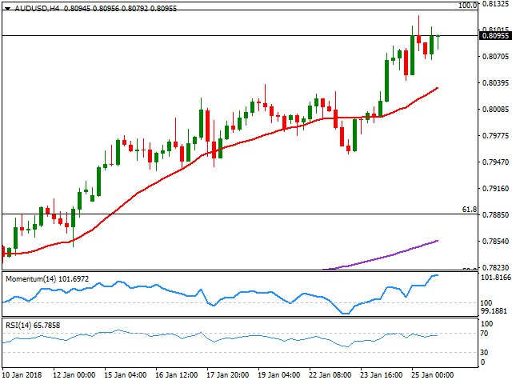Click the red moving average line end

[437, 88]
